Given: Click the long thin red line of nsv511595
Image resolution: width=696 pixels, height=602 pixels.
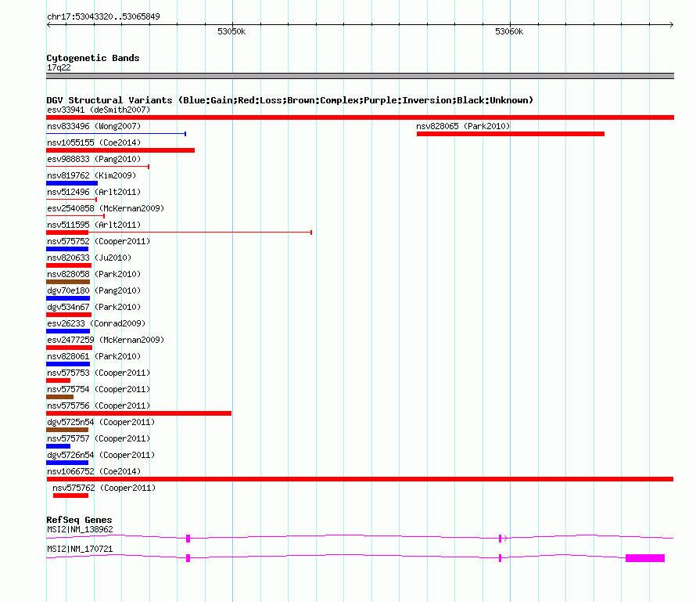Looking at the screenshot, I should click(x=199, y=233).
